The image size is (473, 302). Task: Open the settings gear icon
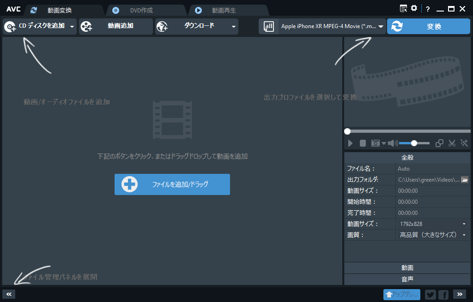click(414, 8)
